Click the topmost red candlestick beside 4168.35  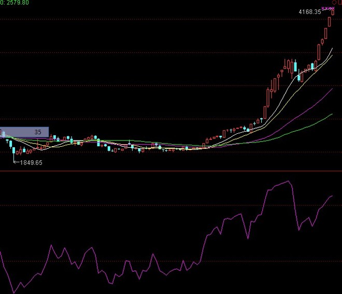click(x=333, y=12)
